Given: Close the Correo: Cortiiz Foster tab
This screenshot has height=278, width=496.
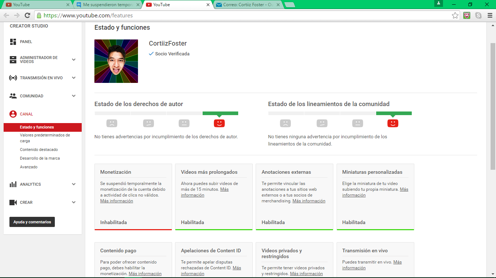Looking at the screenshot, I should pyautogui.click(x=278, y=5).
